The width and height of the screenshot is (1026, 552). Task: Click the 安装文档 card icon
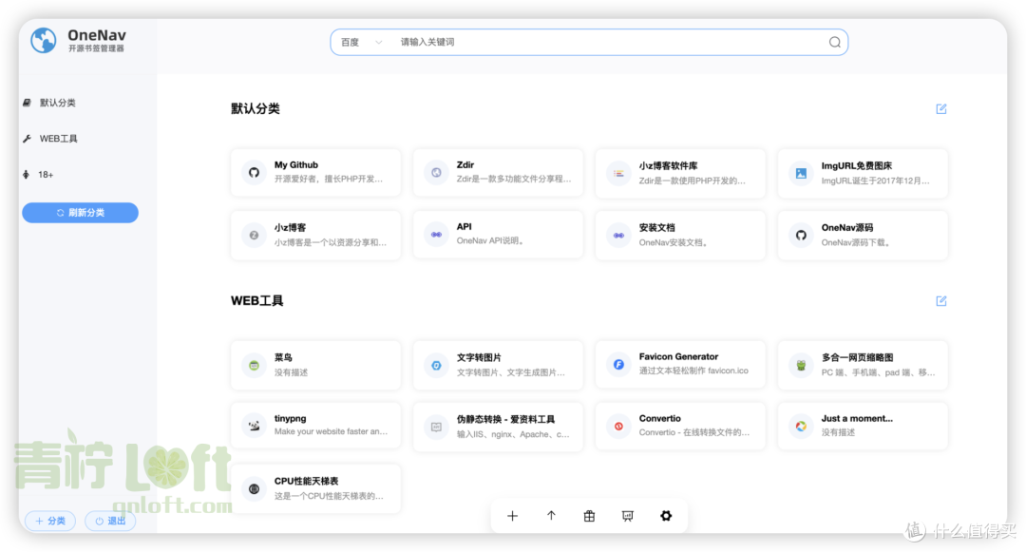[x=618, y=235]
